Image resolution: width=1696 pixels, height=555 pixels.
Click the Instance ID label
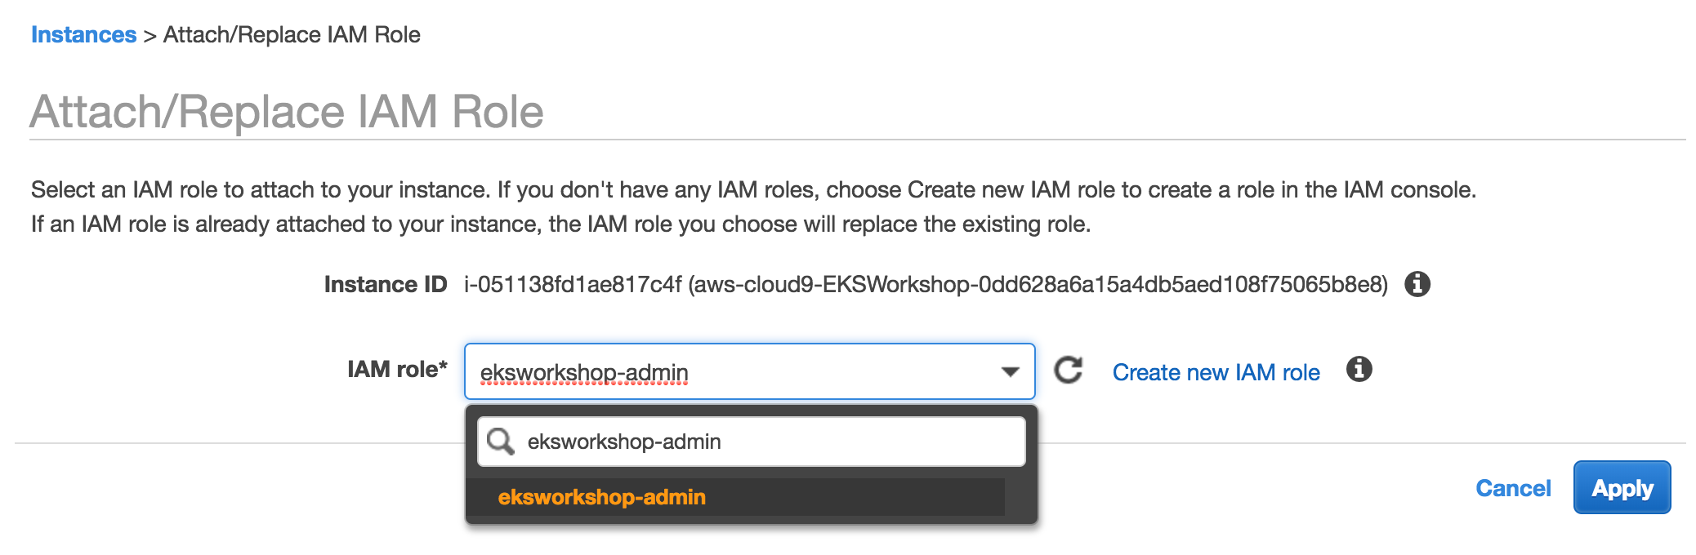385,284
